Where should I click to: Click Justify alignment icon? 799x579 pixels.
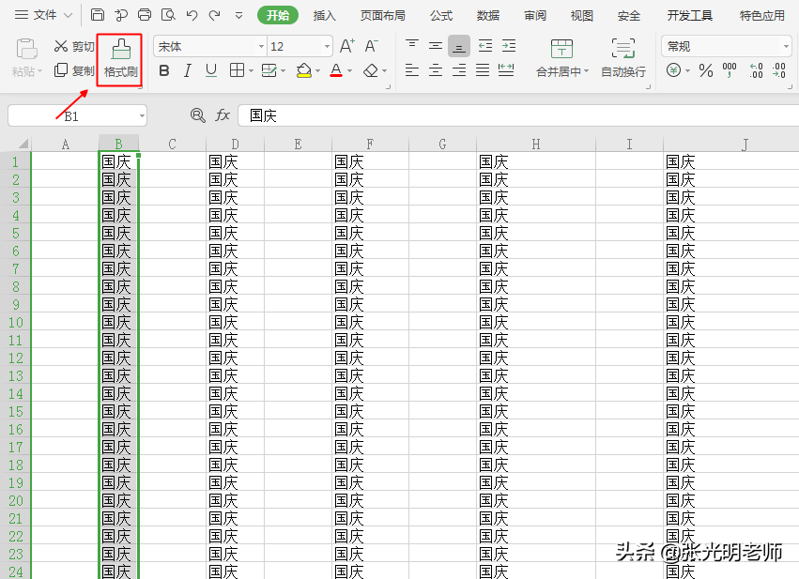483,70
